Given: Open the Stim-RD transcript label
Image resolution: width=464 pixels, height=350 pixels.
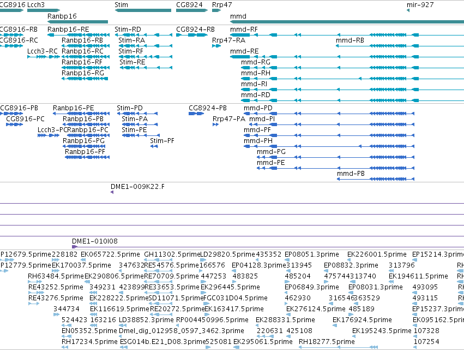Looking at the screenshot, I should pyautogui.click(x=128, y=29).
